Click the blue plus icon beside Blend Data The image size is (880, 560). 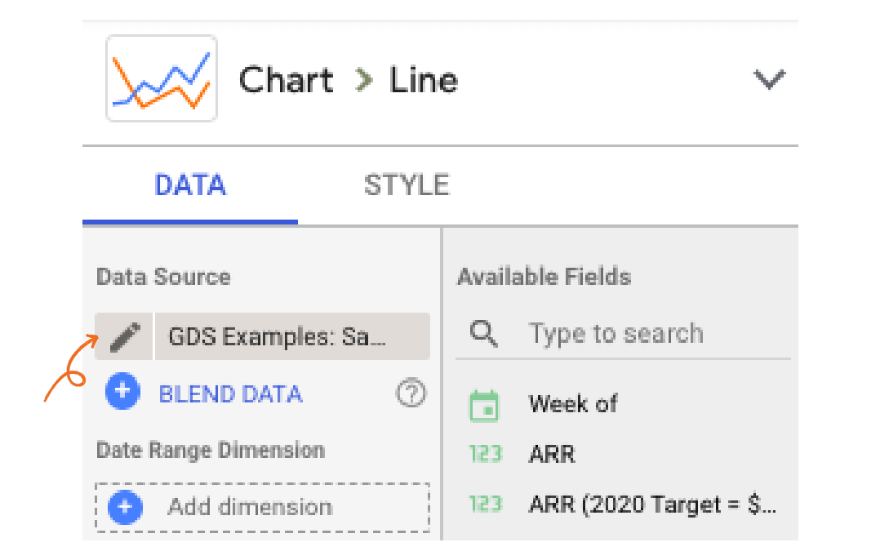(123, 393)
